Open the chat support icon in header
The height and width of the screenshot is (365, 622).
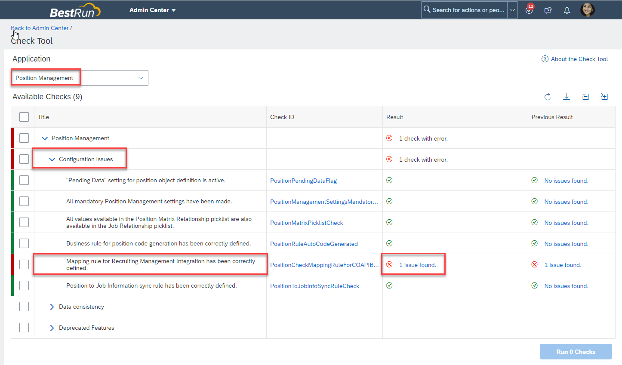point(548,10)
